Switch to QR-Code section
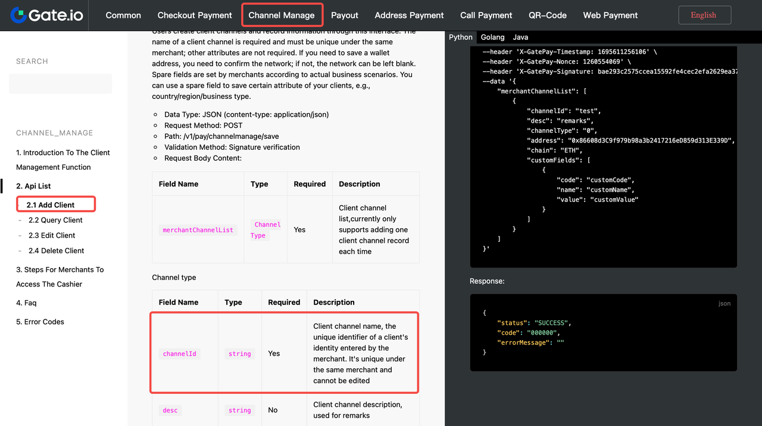Image resolution: width=762 pixels, height=426 pixels. [x=547, y=15]
